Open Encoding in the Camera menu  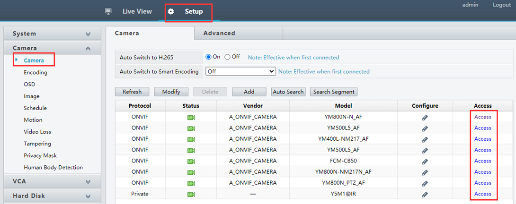36,72
